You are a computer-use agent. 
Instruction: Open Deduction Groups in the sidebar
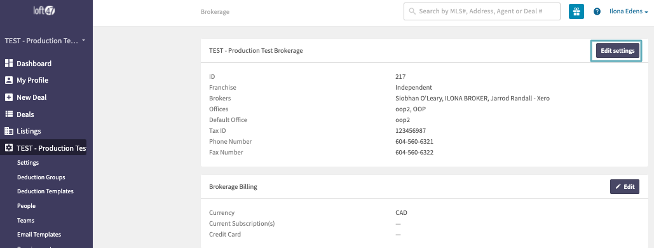[41, 177]
